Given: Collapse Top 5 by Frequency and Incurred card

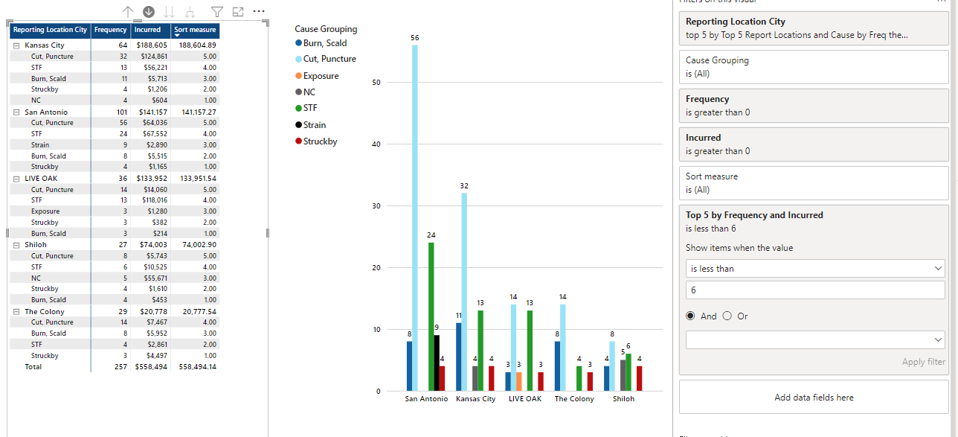Looking at the screenshot, I should click(814, 221).
